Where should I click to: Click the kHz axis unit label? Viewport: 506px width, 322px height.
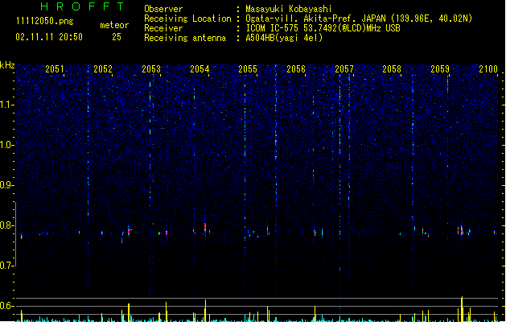[7, 65]
